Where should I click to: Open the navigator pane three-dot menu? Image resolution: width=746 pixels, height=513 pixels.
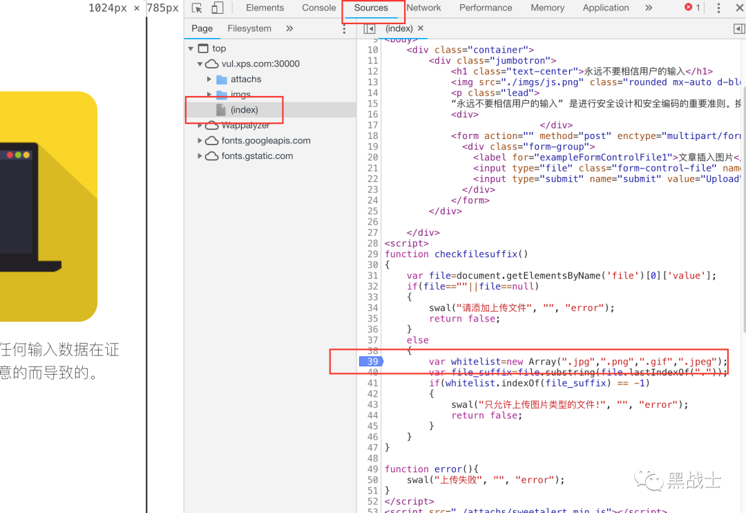coord(344,29)
